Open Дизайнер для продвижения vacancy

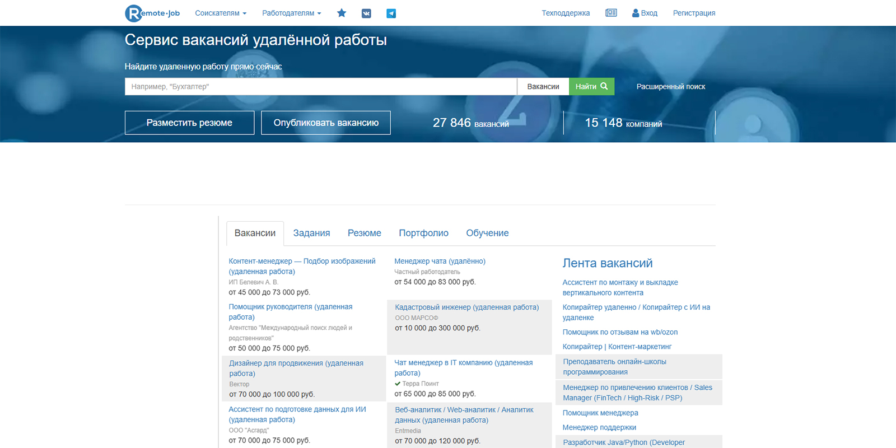click(x=296, y=368)
